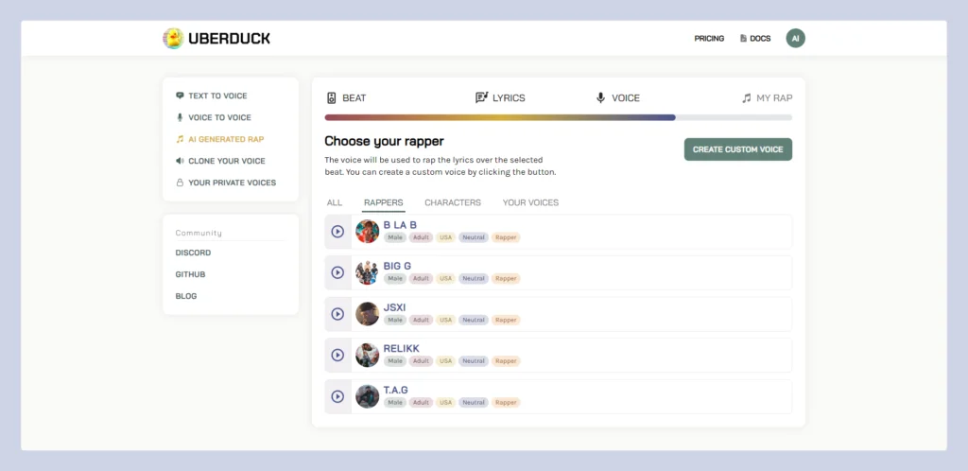Click the Adult tag on BIG G
This screenshot has width=968, height=471.
(421, 279)
